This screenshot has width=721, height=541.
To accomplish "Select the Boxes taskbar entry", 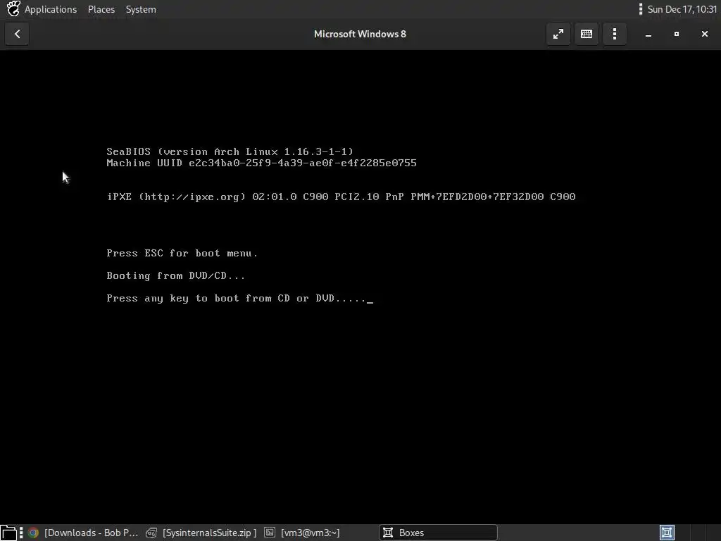I will (438, 533).
